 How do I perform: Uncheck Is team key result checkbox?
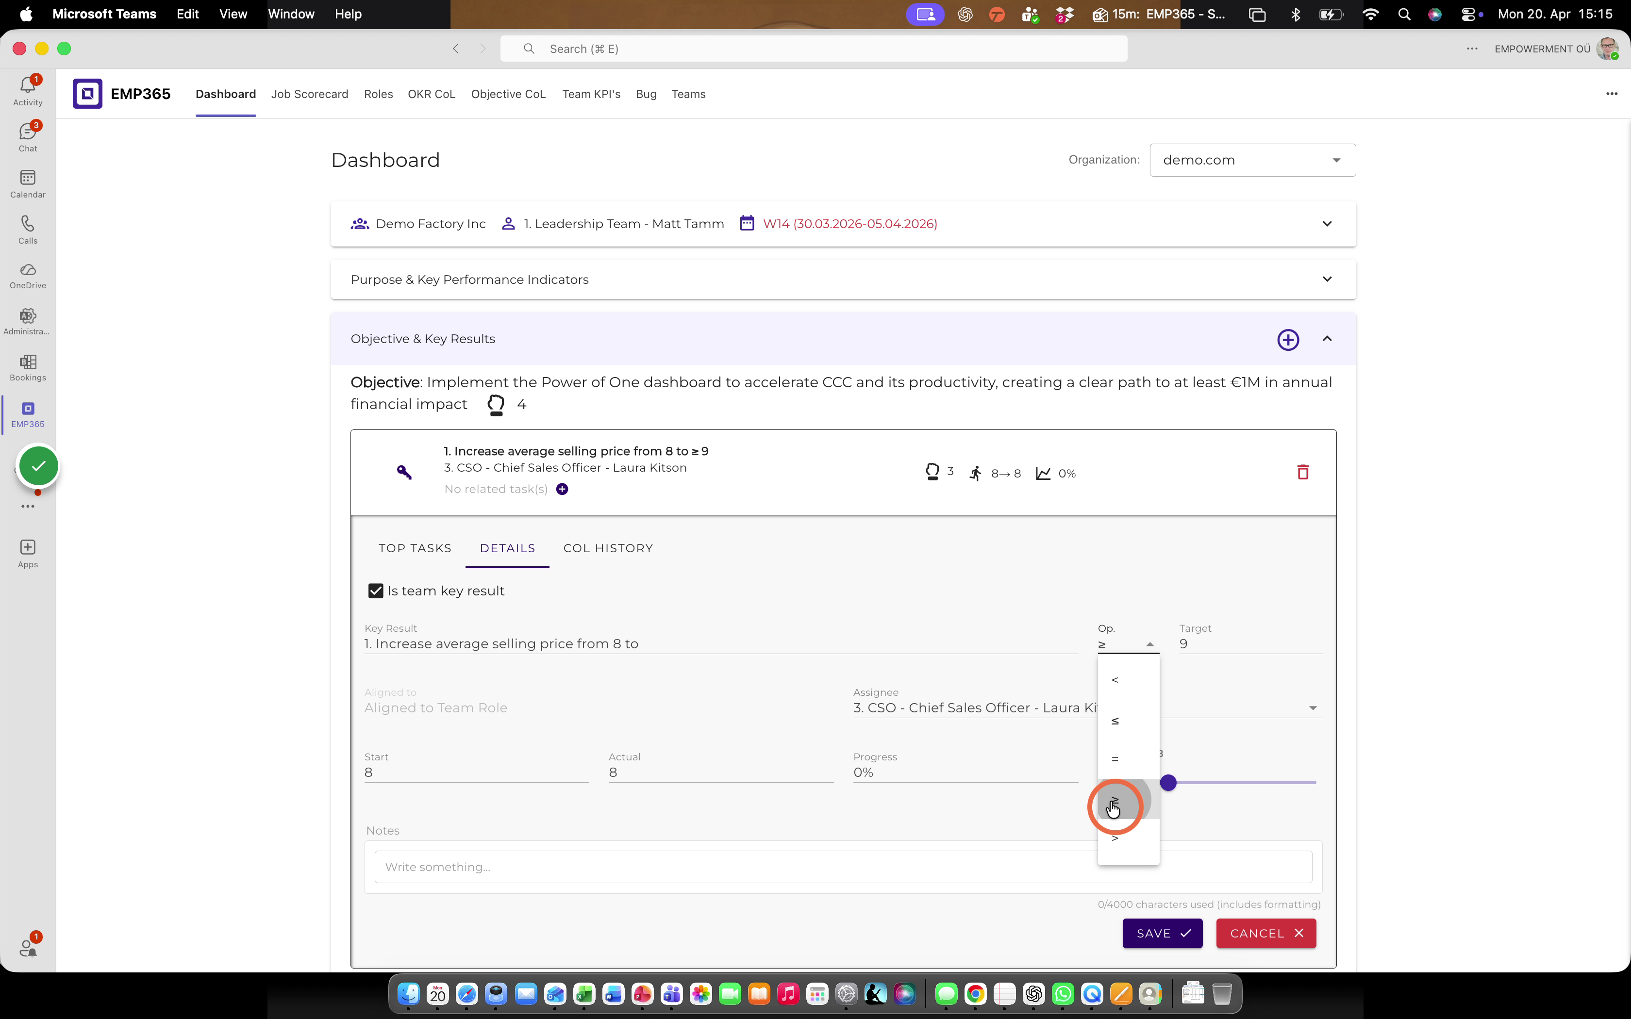pos(375,591)
